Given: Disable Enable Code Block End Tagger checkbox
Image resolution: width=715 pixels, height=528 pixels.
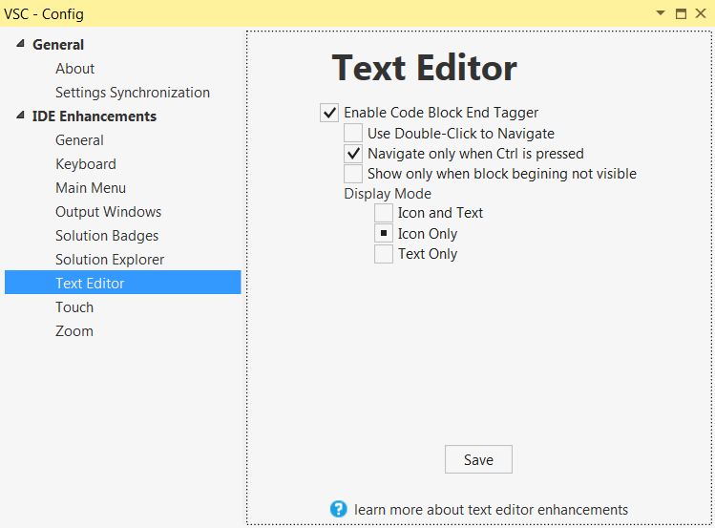Looking at the screenshot, I should [329, 113].
